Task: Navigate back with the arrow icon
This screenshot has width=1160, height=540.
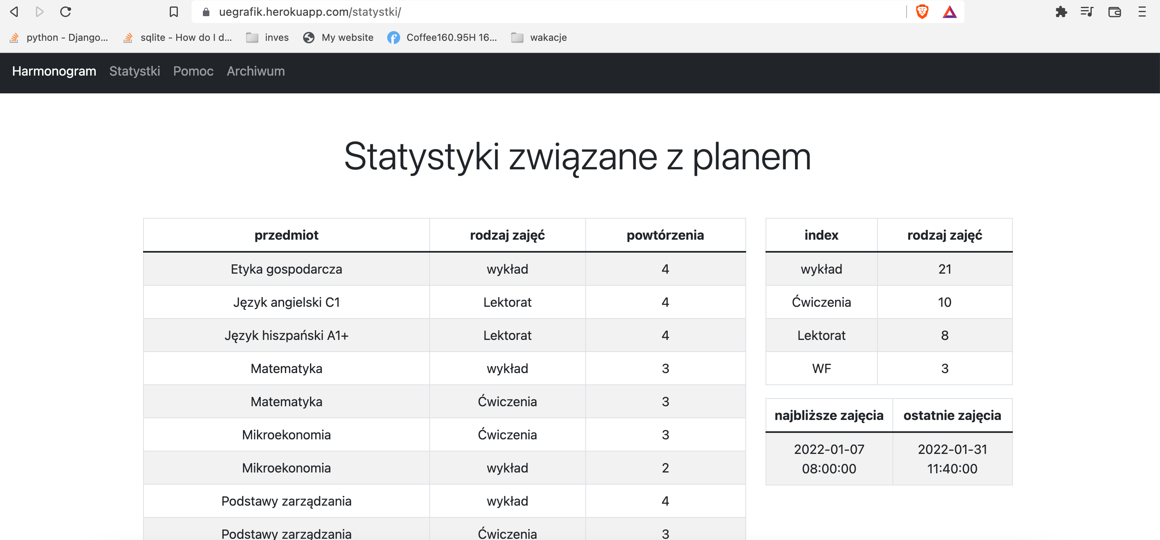Action: 13,12
